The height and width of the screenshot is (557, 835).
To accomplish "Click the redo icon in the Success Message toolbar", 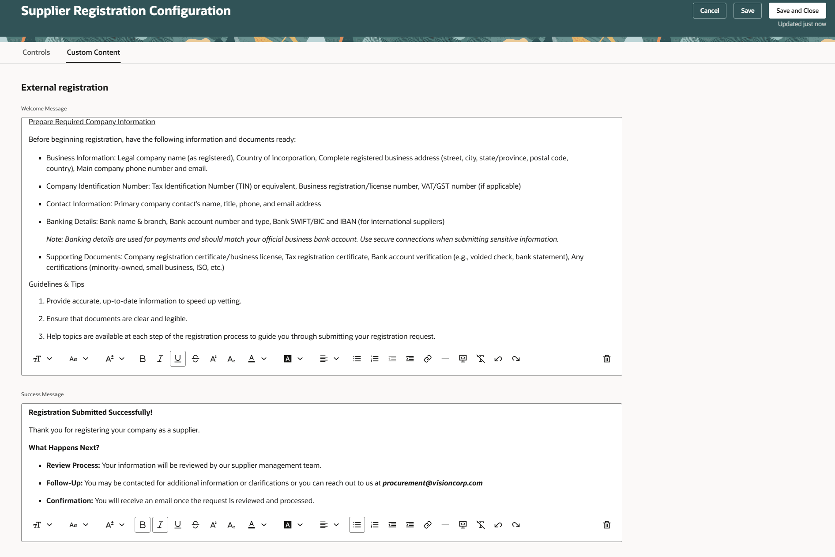I will click(516, 525).
